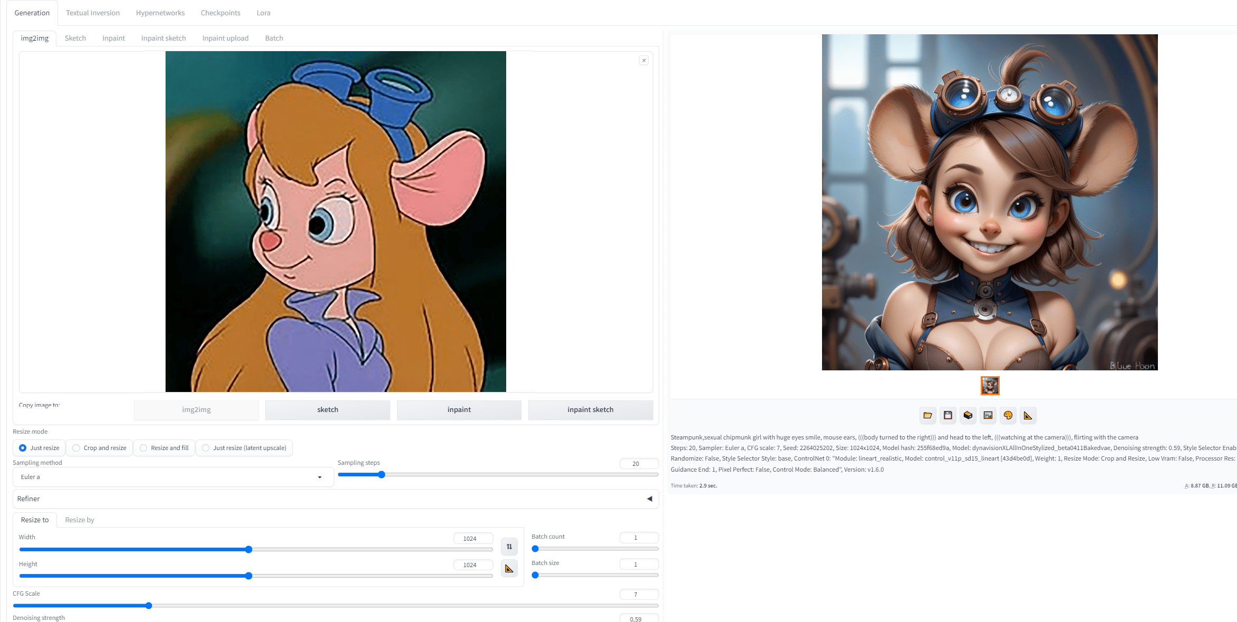1237x622 pixels.
Task: Send image to inpaint via palette icon
Action: [1008, 415]
